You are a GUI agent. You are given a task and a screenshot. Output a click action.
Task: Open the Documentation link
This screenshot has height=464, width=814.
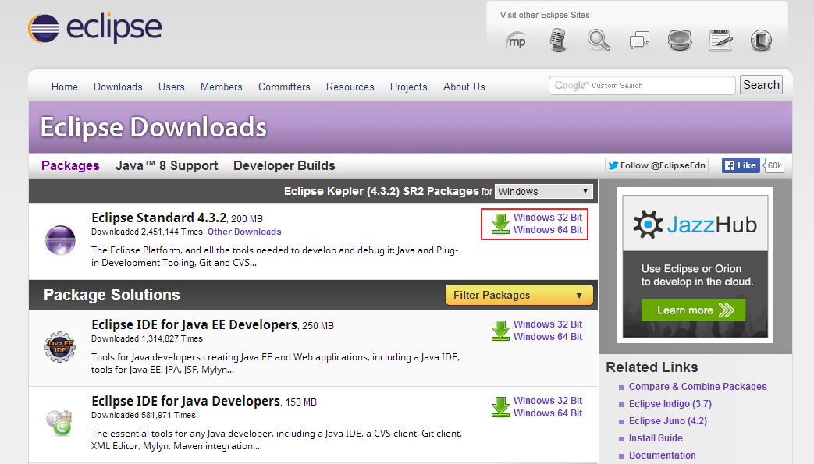[x=662, y=455]
